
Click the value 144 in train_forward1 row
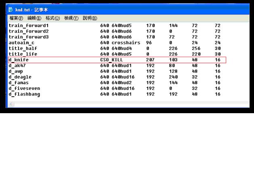point(173,25)
